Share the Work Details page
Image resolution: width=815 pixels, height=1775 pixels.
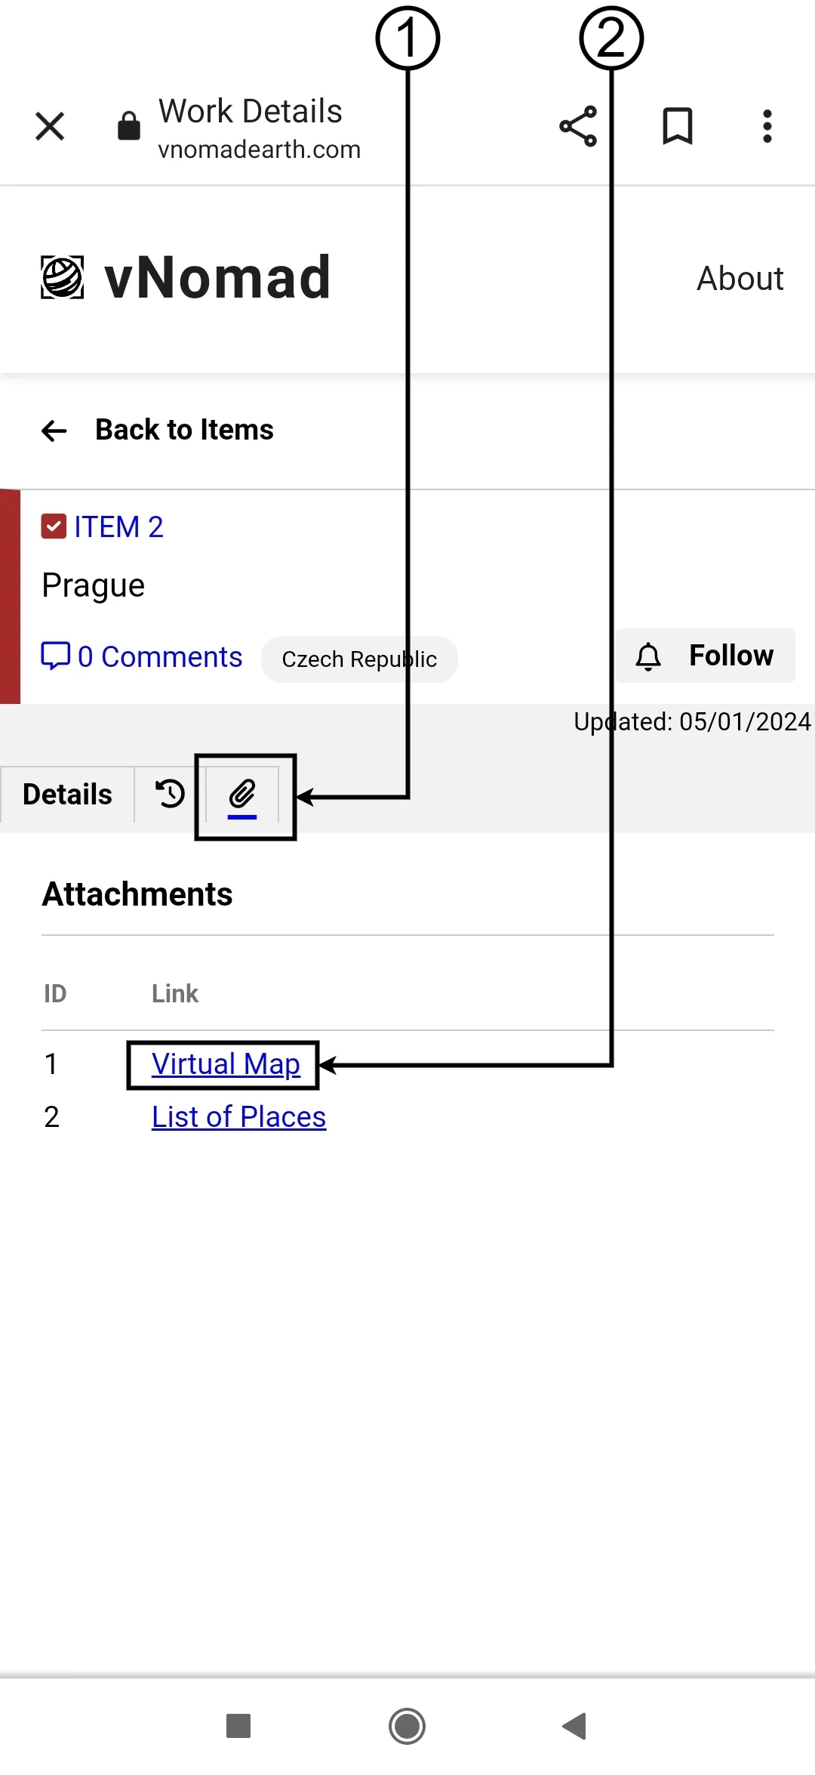578,126
